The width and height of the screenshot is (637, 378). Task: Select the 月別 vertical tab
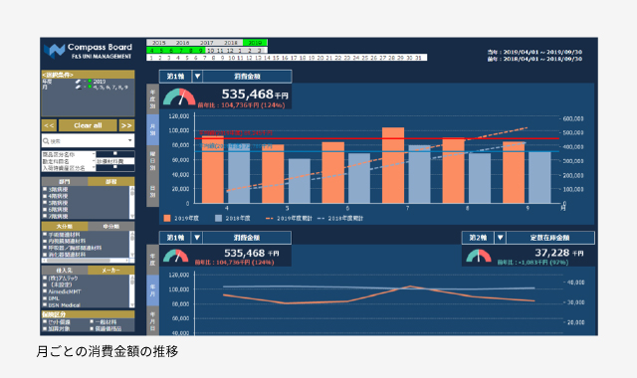pyautogui.click(x=152, y=130)
